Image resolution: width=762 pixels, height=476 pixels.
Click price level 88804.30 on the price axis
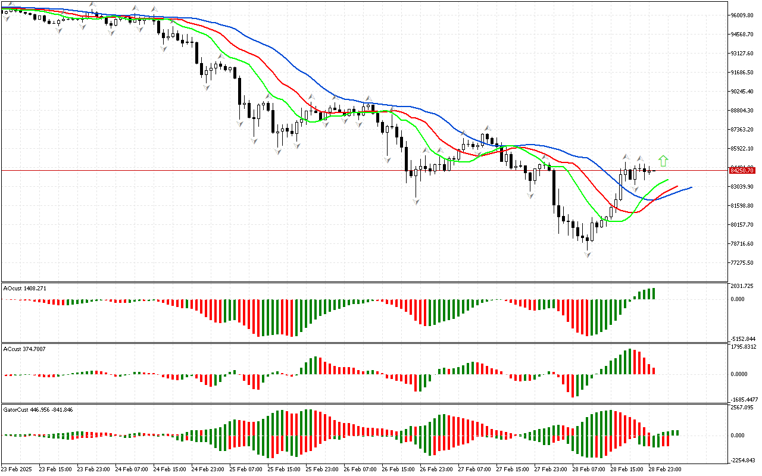pyautogui.click(x=742, y=111)
